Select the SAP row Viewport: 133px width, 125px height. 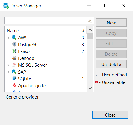click(46, 72)
